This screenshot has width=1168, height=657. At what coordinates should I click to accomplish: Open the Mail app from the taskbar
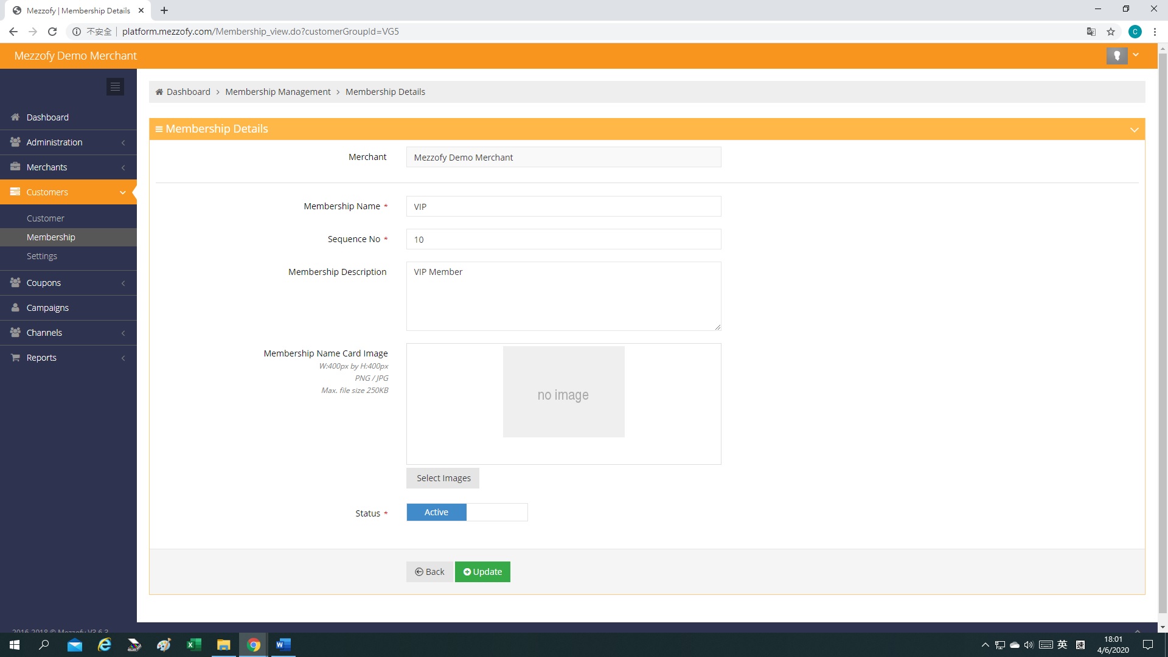(x=74, y=645)
